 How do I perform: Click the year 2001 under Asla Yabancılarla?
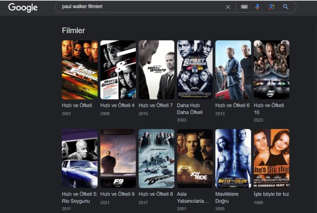pos(181,209)
